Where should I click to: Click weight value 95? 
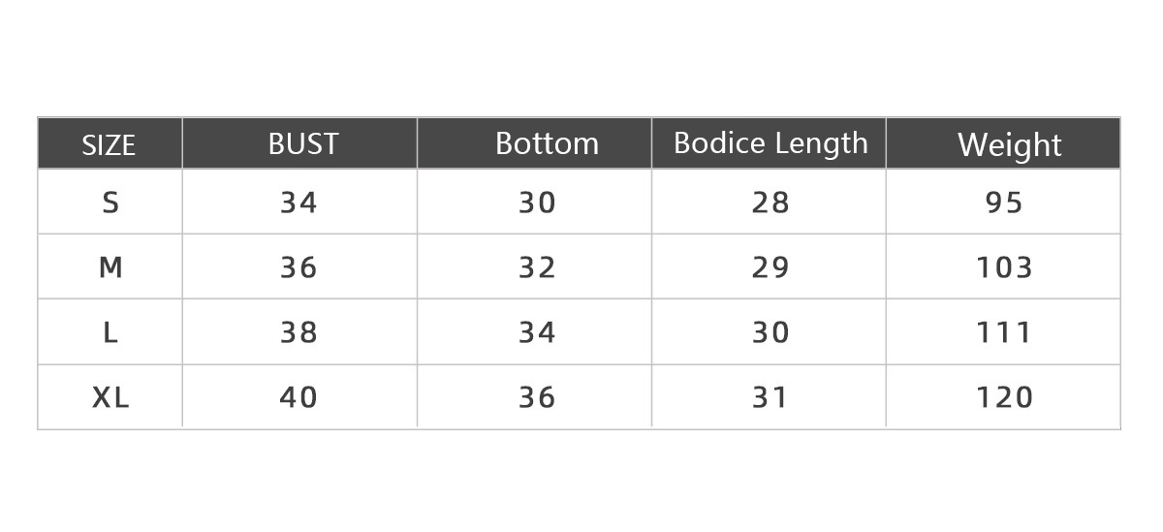1004,203
